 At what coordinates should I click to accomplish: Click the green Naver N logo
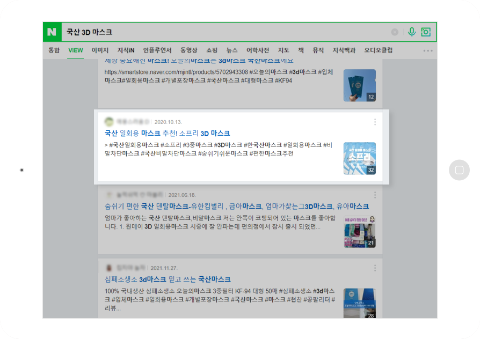click(x=52, y=32)
